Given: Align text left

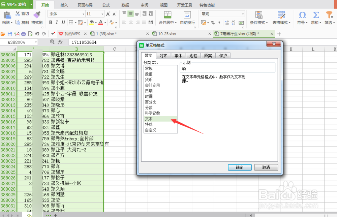Looking at the screenshot, I should (124, 22).
